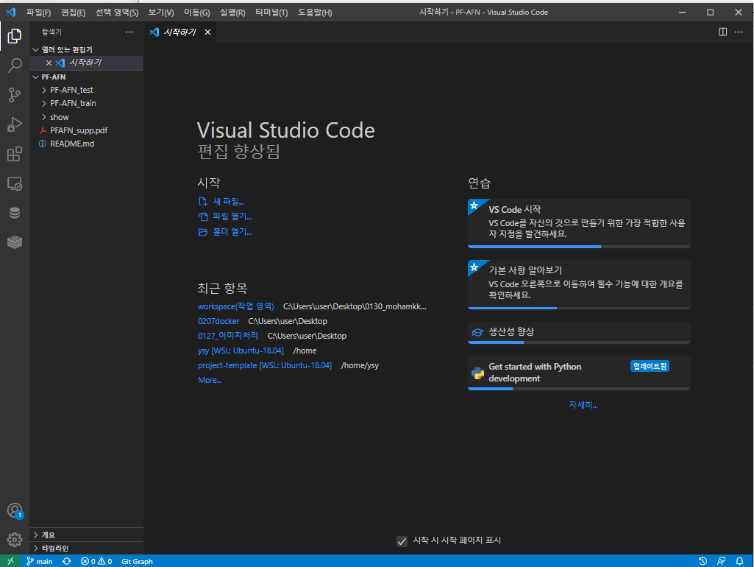Click the remote window indicator in status bar

10,561
